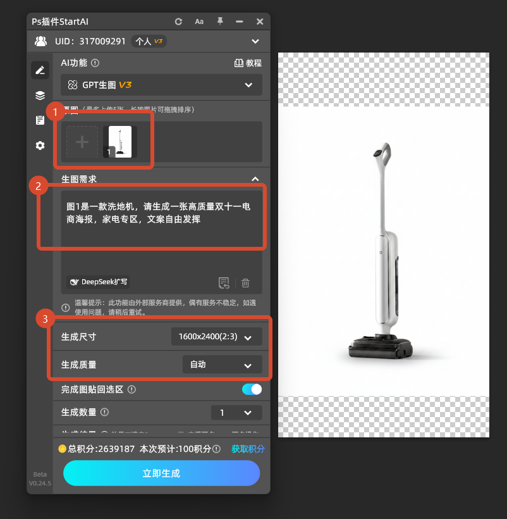Open the Aa font size option
Viewport: 507px width, 519px height.
click(x=199, y=22)
